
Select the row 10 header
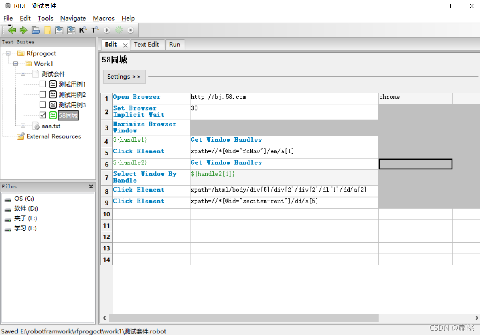106,214
